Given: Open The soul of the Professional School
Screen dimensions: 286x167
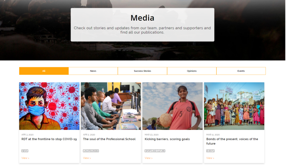Looking at the screenshot, I should pos(109,139).
